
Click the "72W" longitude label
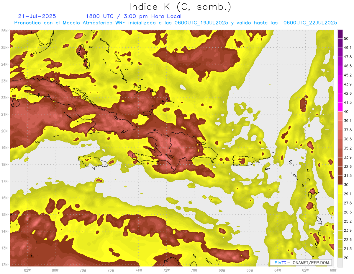[x=166, y=270]
